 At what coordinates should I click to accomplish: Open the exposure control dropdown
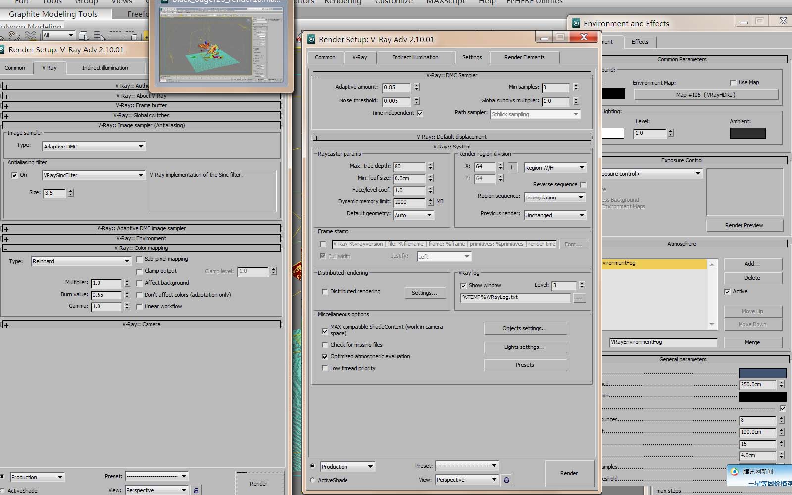652,174
